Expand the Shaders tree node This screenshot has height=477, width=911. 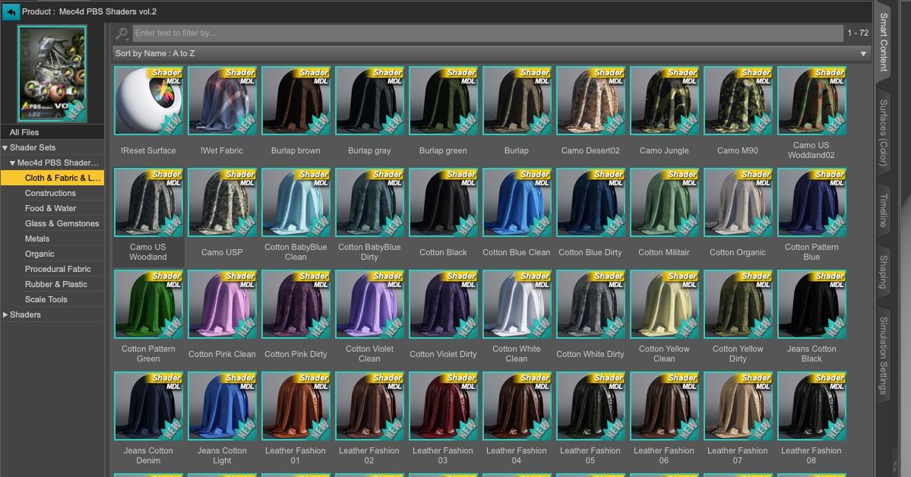(x=5, y=315)
